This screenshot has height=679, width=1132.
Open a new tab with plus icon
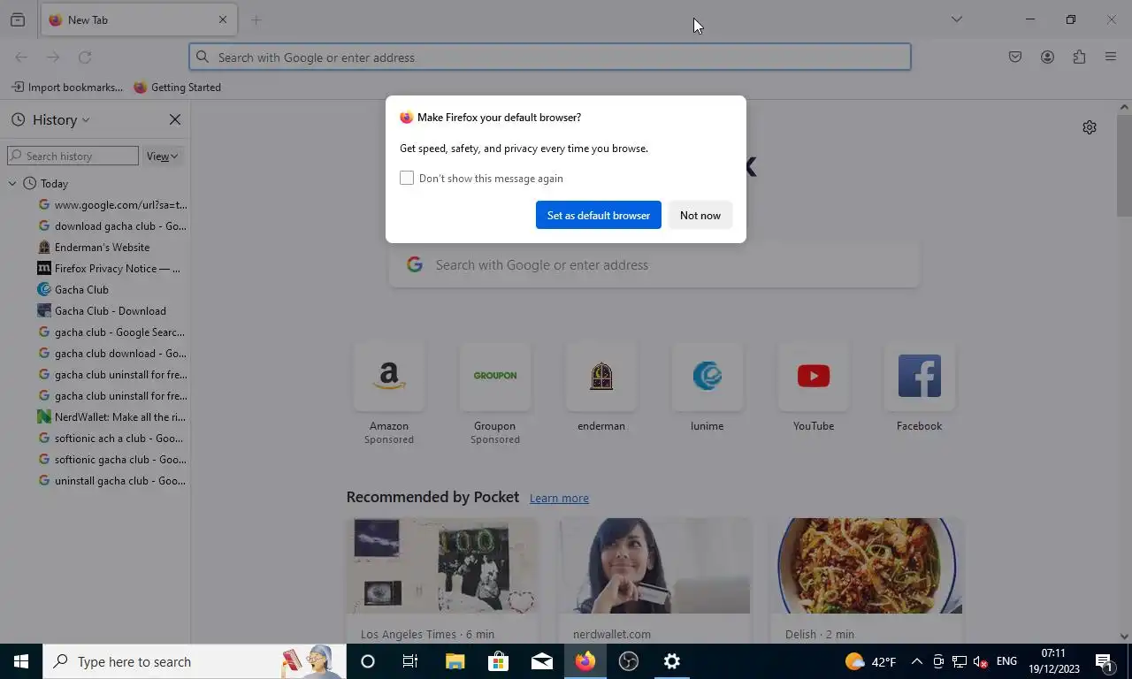point(256,19)
